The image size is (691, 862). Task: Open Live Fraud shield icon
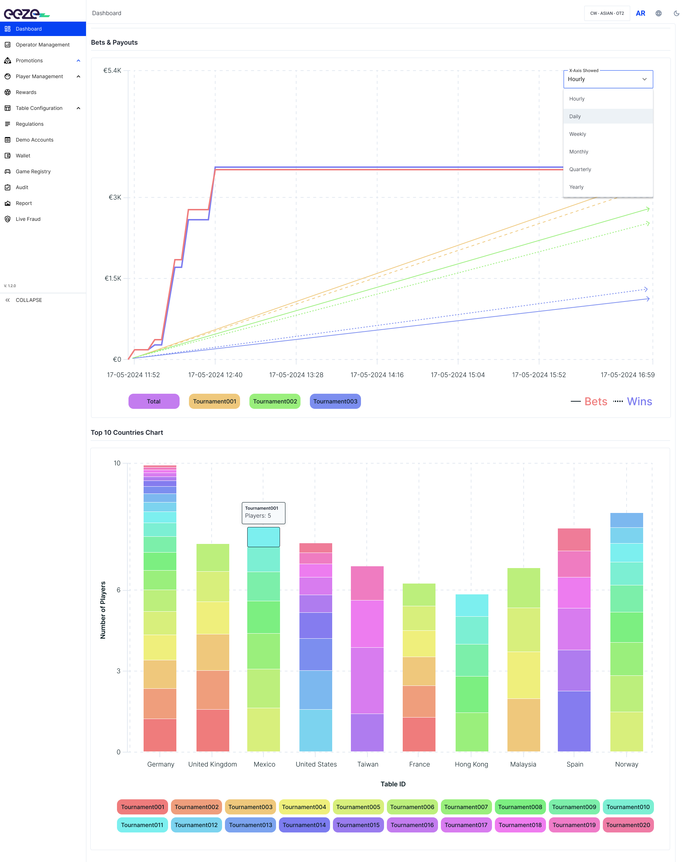[8, 219]
